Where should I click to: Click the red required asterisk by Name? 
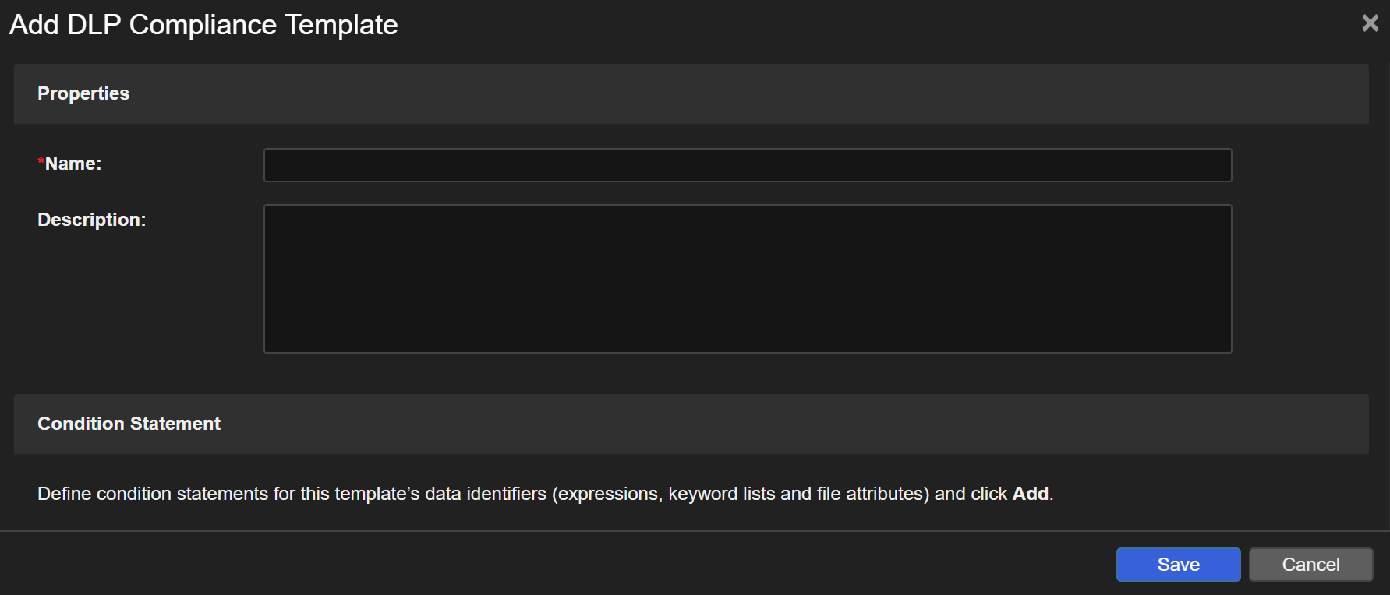click(41, 162)
